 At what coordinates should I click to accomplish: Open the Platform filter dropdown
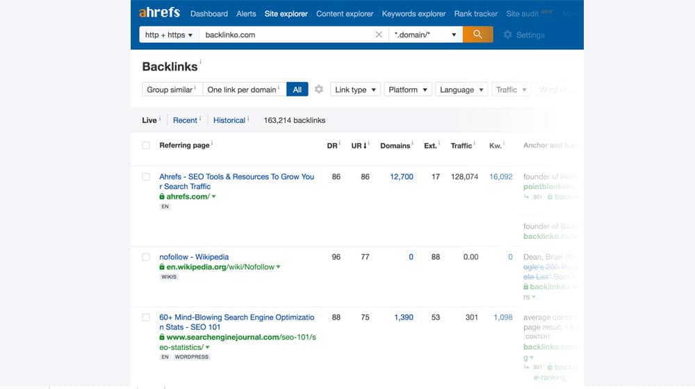[407, 90]
